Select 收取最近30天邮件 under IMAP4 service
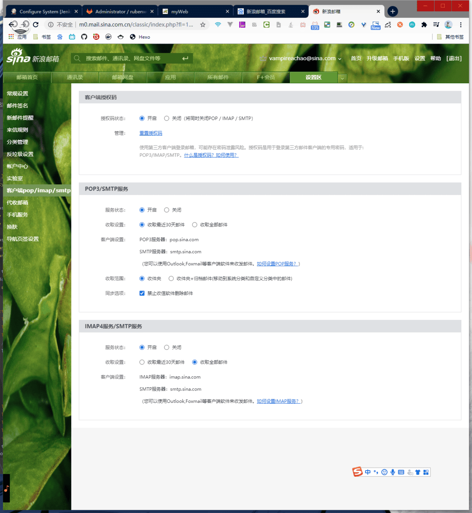The image size is (472, 513). 142,362
